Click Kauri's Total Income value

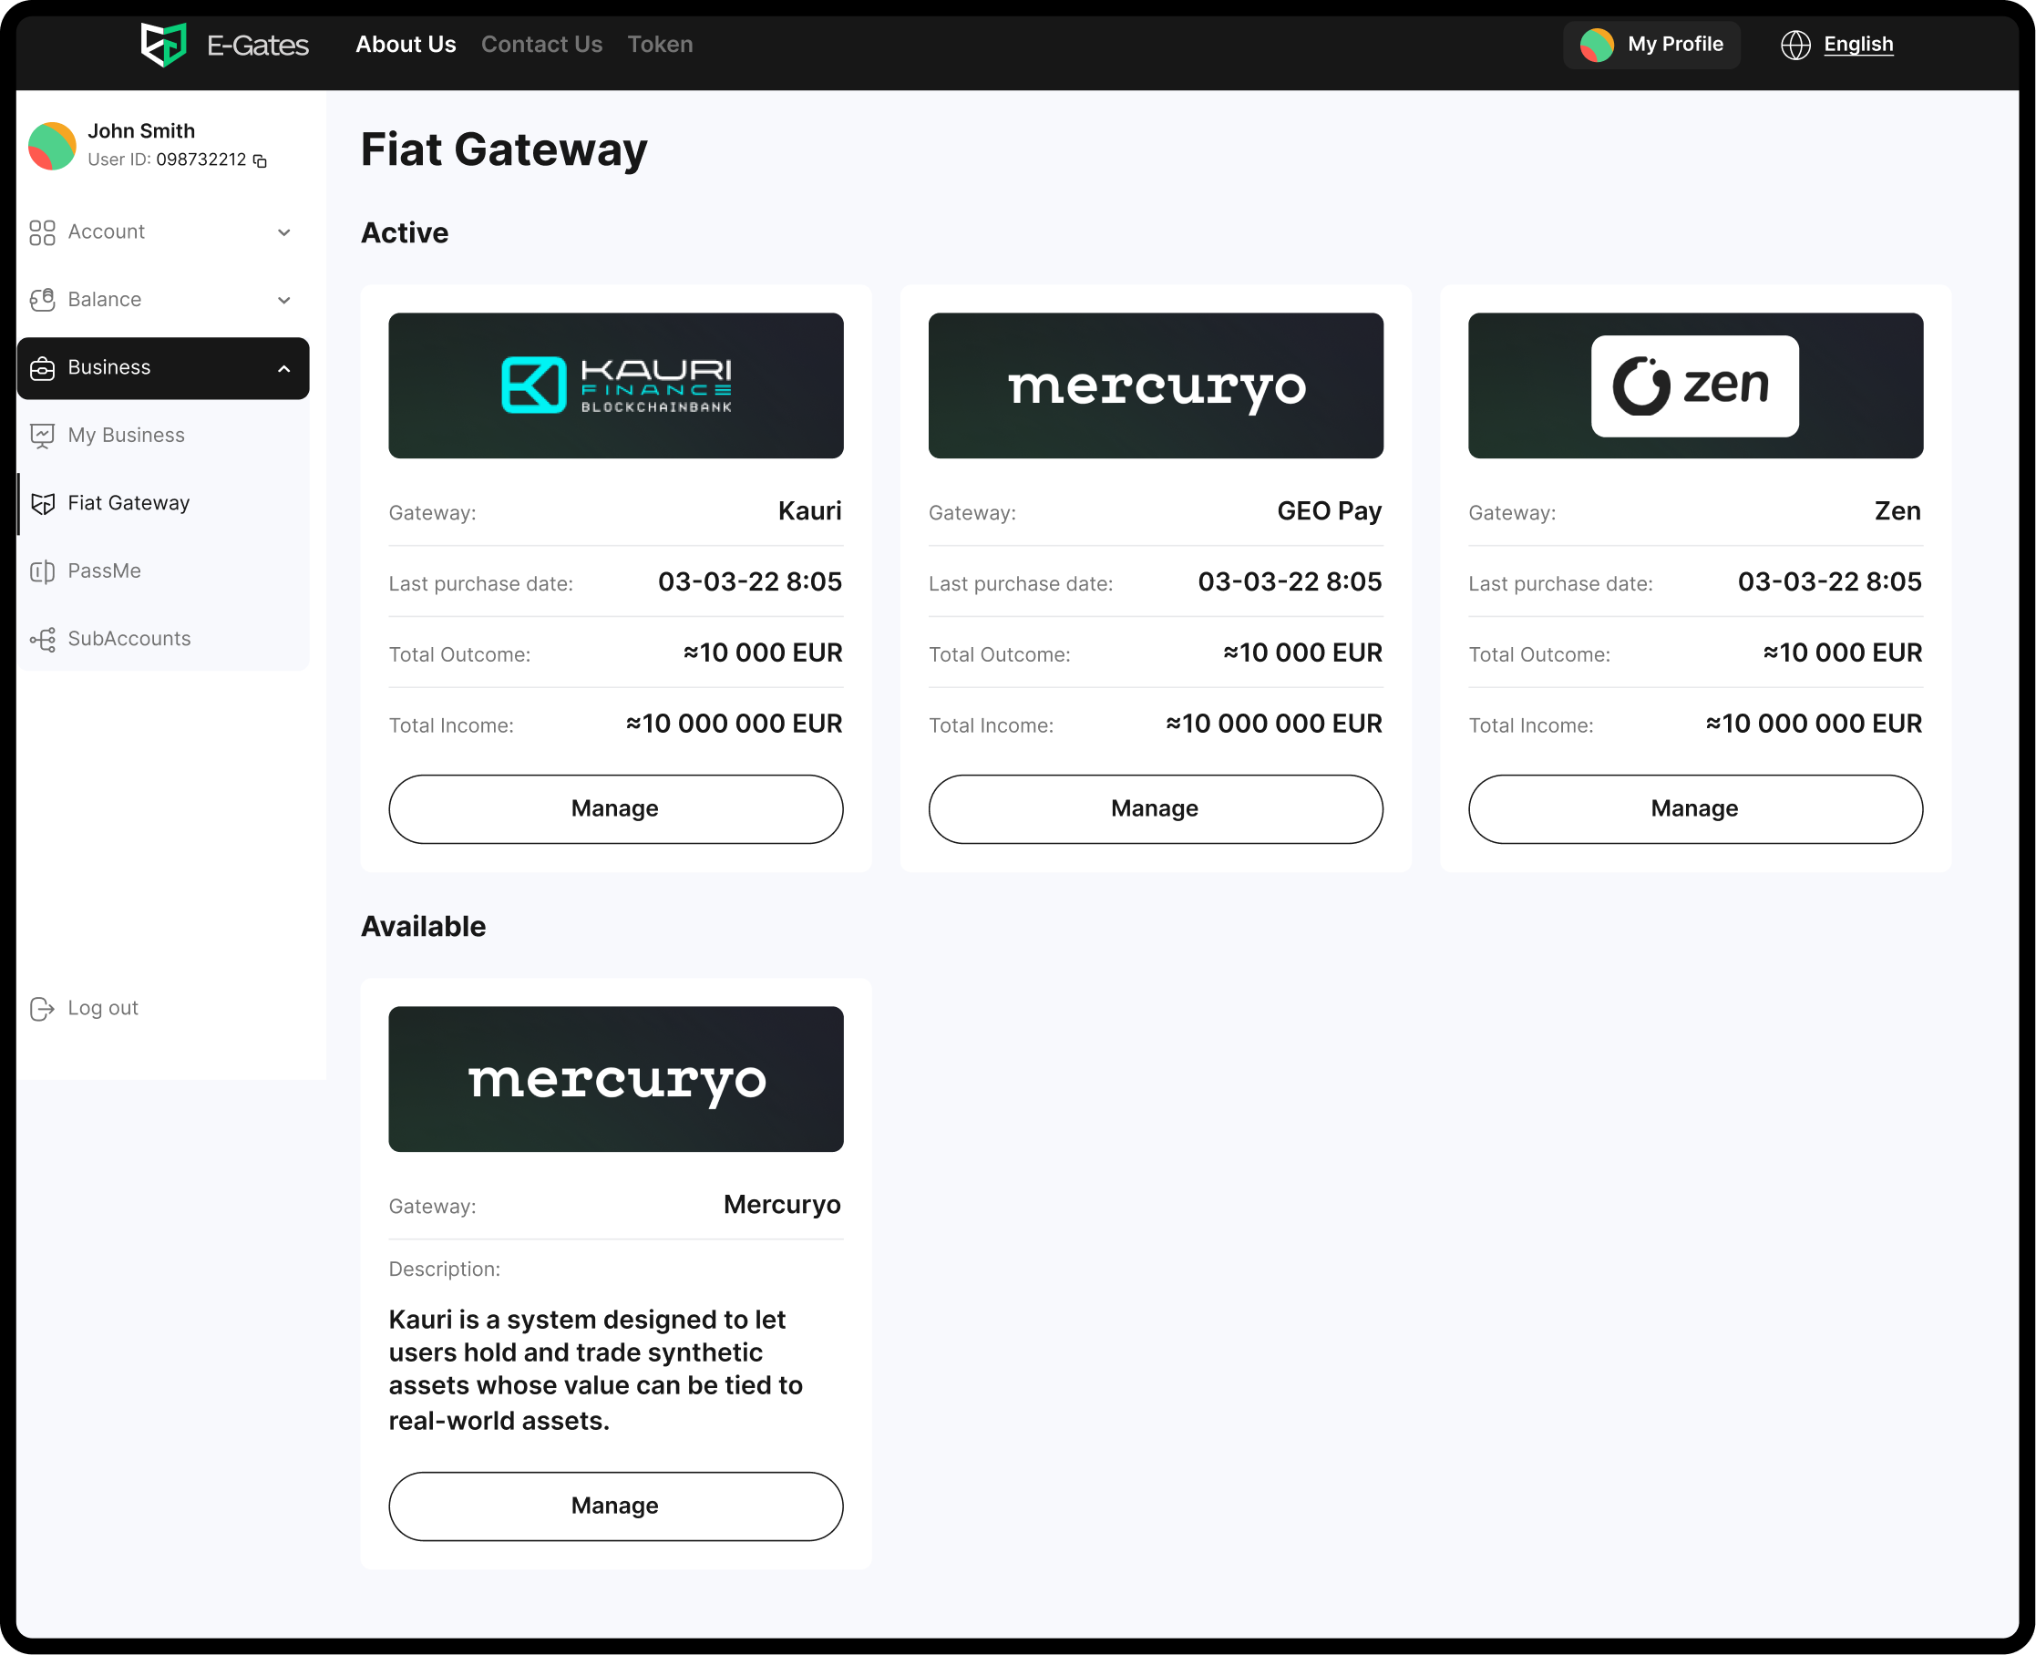point(734,725)
